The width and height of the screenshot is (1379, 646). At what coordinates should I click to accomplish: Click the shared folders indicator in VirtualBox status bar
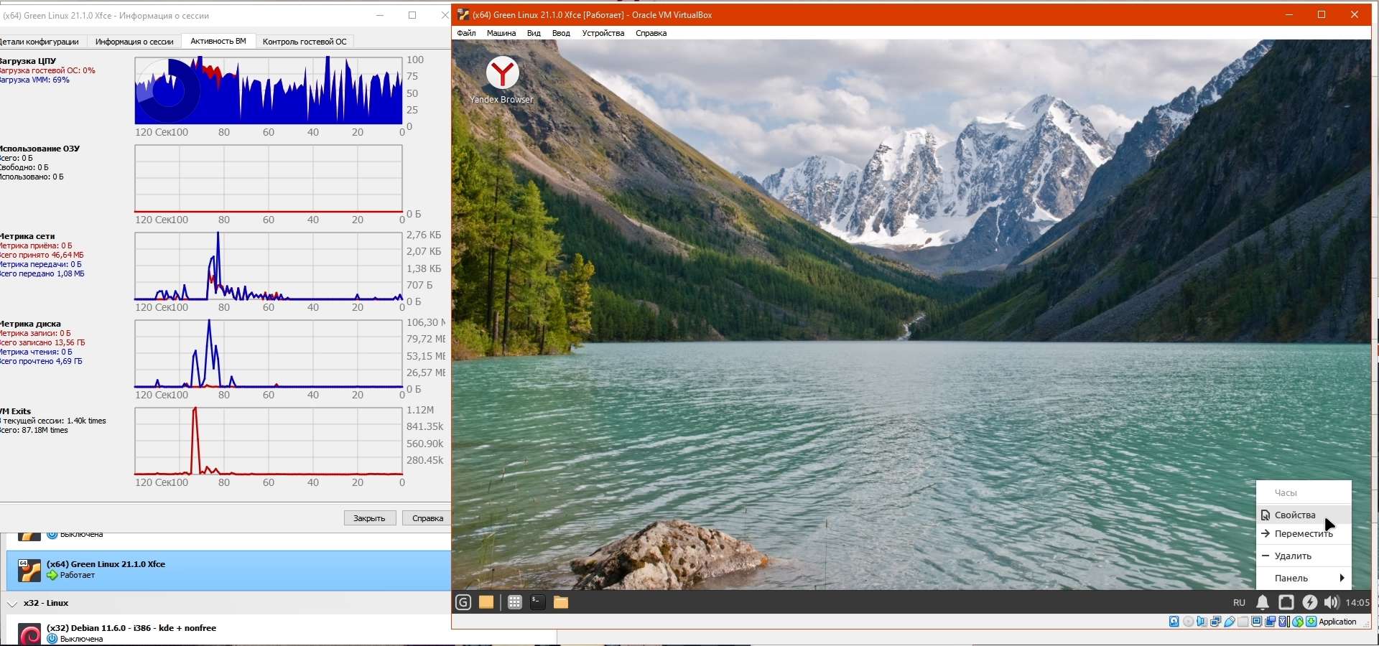click(x=1243, y=622)
